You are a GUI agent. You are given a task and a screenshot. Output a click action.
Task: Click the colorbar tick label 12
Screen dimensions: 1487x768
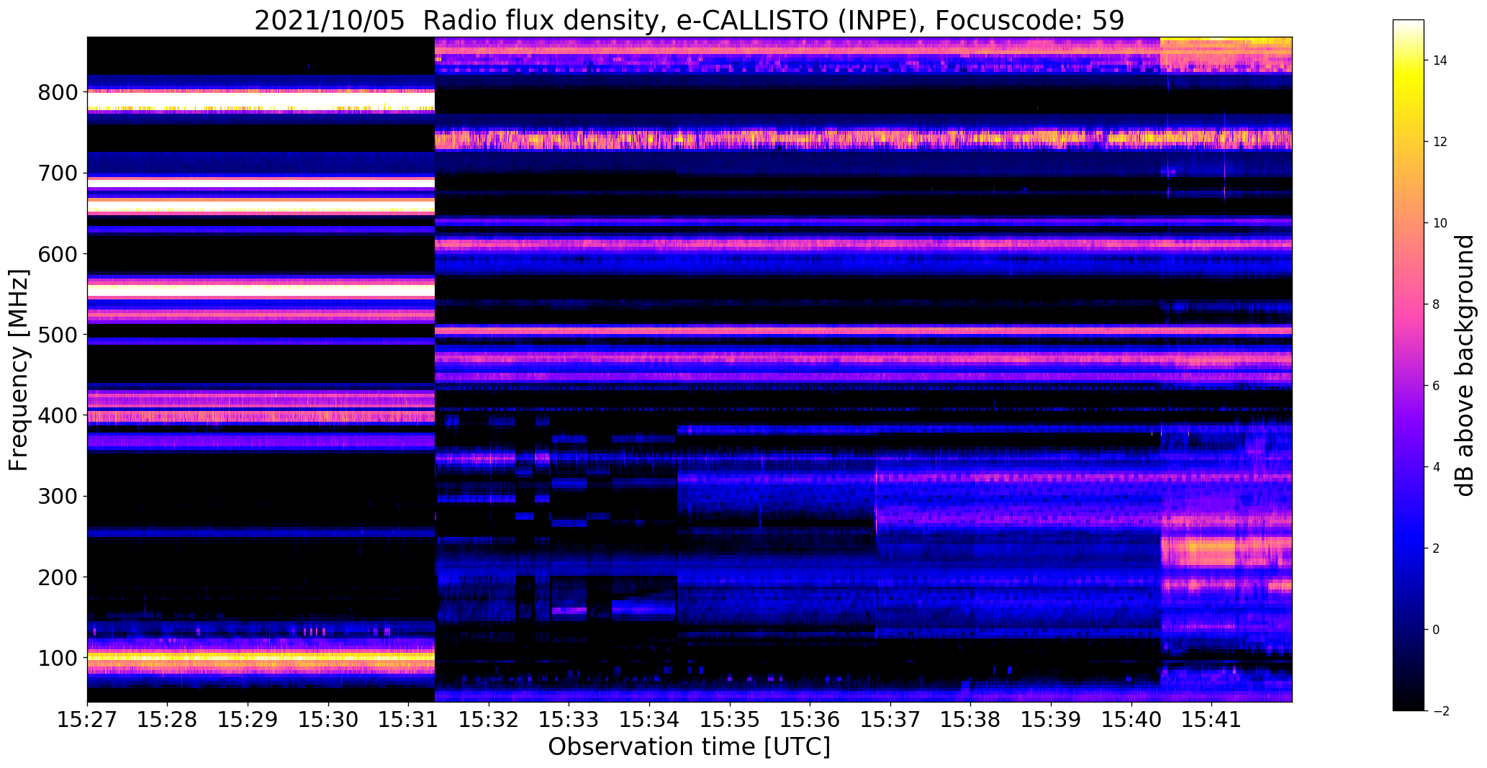(1440, 142)
